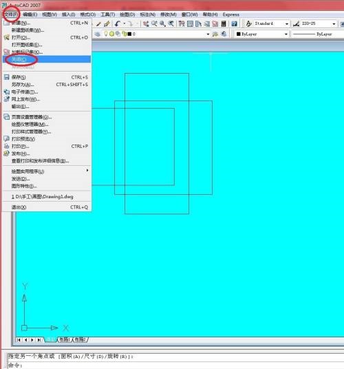Toggle layer 0 on/off lightbulb
This screenshot has width=344, height=369.
106,34
